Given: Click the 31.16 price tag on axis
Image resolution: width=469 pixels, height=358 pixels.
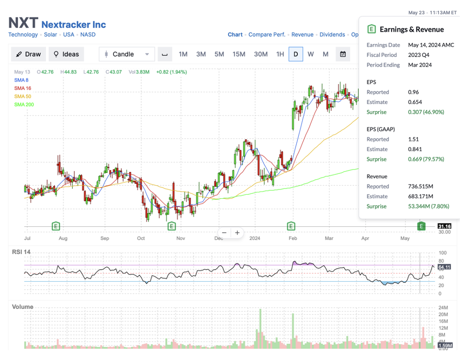Looking at the screenshot, I should [444, 226].
